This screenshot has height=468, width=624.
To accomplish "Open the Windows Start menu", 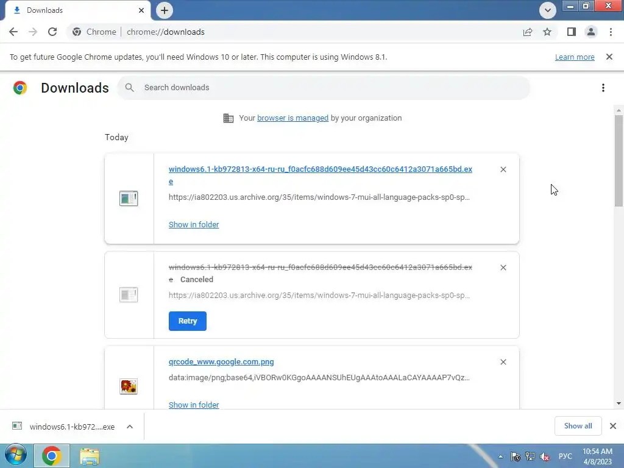I will pyautogui.click(x=15, y=456).
